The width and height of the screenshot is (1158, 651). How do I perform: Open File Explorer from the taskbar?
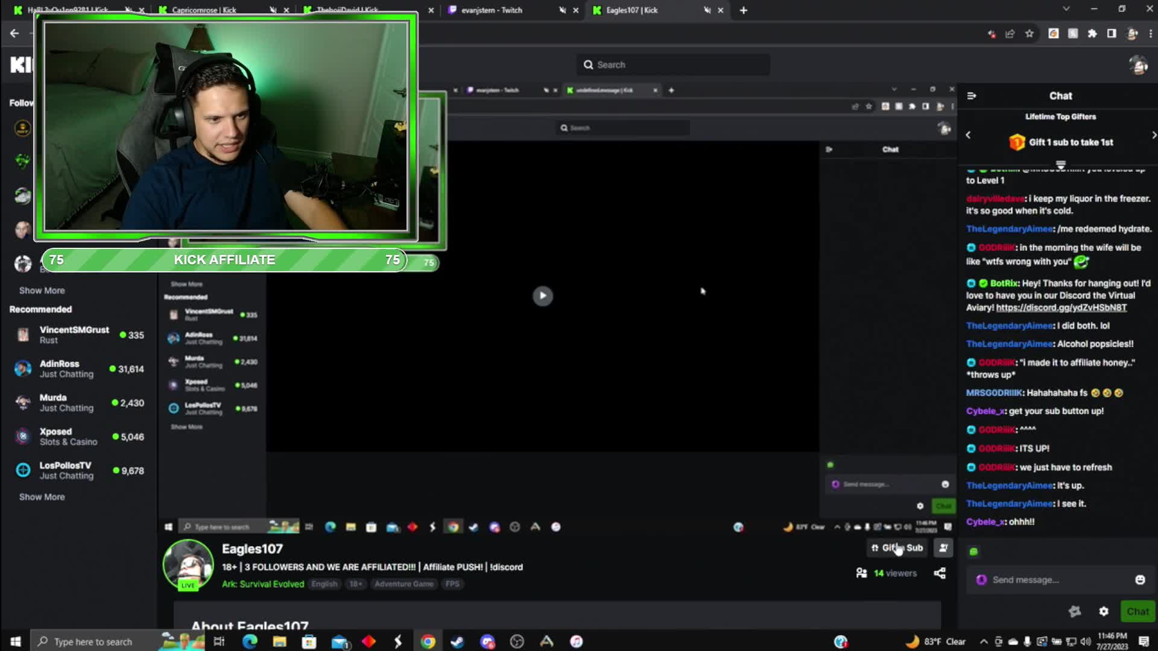point(279,641)
